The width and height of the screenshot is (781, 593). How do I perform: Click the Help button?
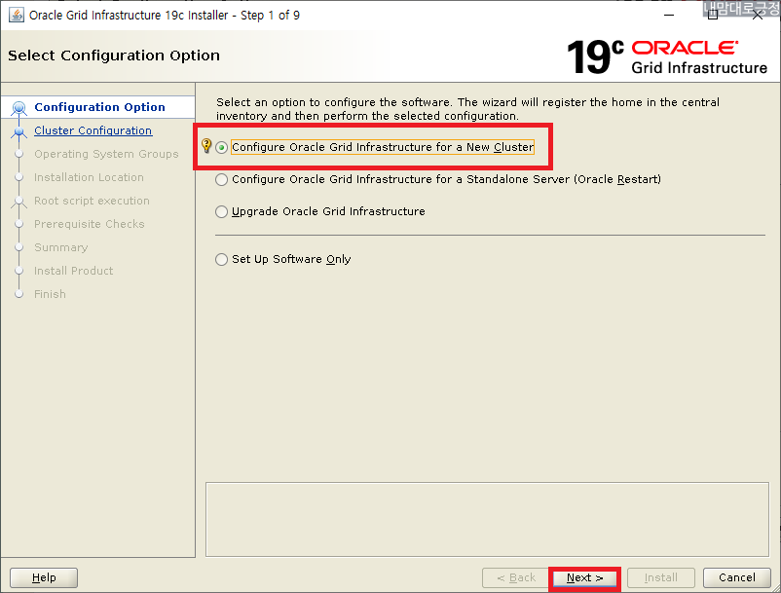click(x=44, y=577)
